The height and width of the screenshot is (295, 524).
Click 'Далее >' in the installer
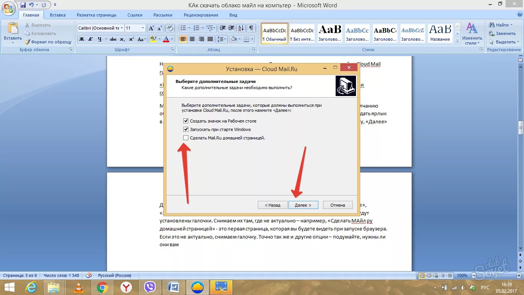[x=304, y=205]
